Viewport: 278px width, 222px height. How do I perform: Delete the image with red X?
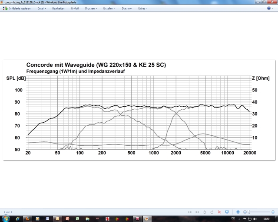tap(219, 212)
